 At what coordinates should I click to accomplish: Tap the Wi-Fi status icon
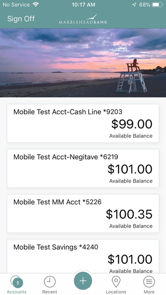click(x=36, y=5)
